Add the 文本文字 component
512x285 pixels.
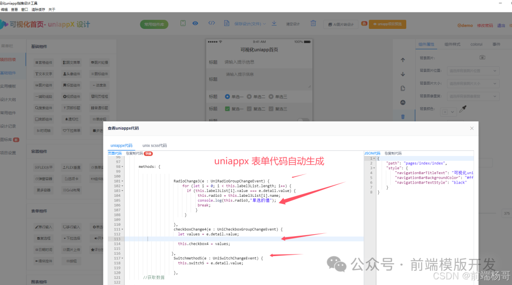(x=44, y=74)
